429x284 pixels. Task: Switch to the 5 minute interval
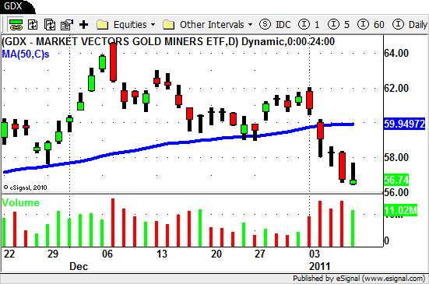339,25
